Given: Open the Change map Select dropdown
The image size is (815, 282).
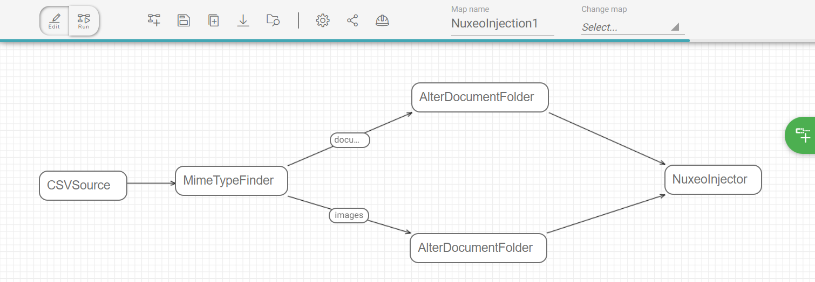Looking at the screenshot, I should tap(633, 27).
